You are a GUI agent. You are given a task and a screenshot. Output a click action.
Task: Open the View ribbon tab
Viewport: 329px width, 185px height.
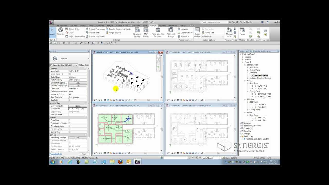point(145,25)
